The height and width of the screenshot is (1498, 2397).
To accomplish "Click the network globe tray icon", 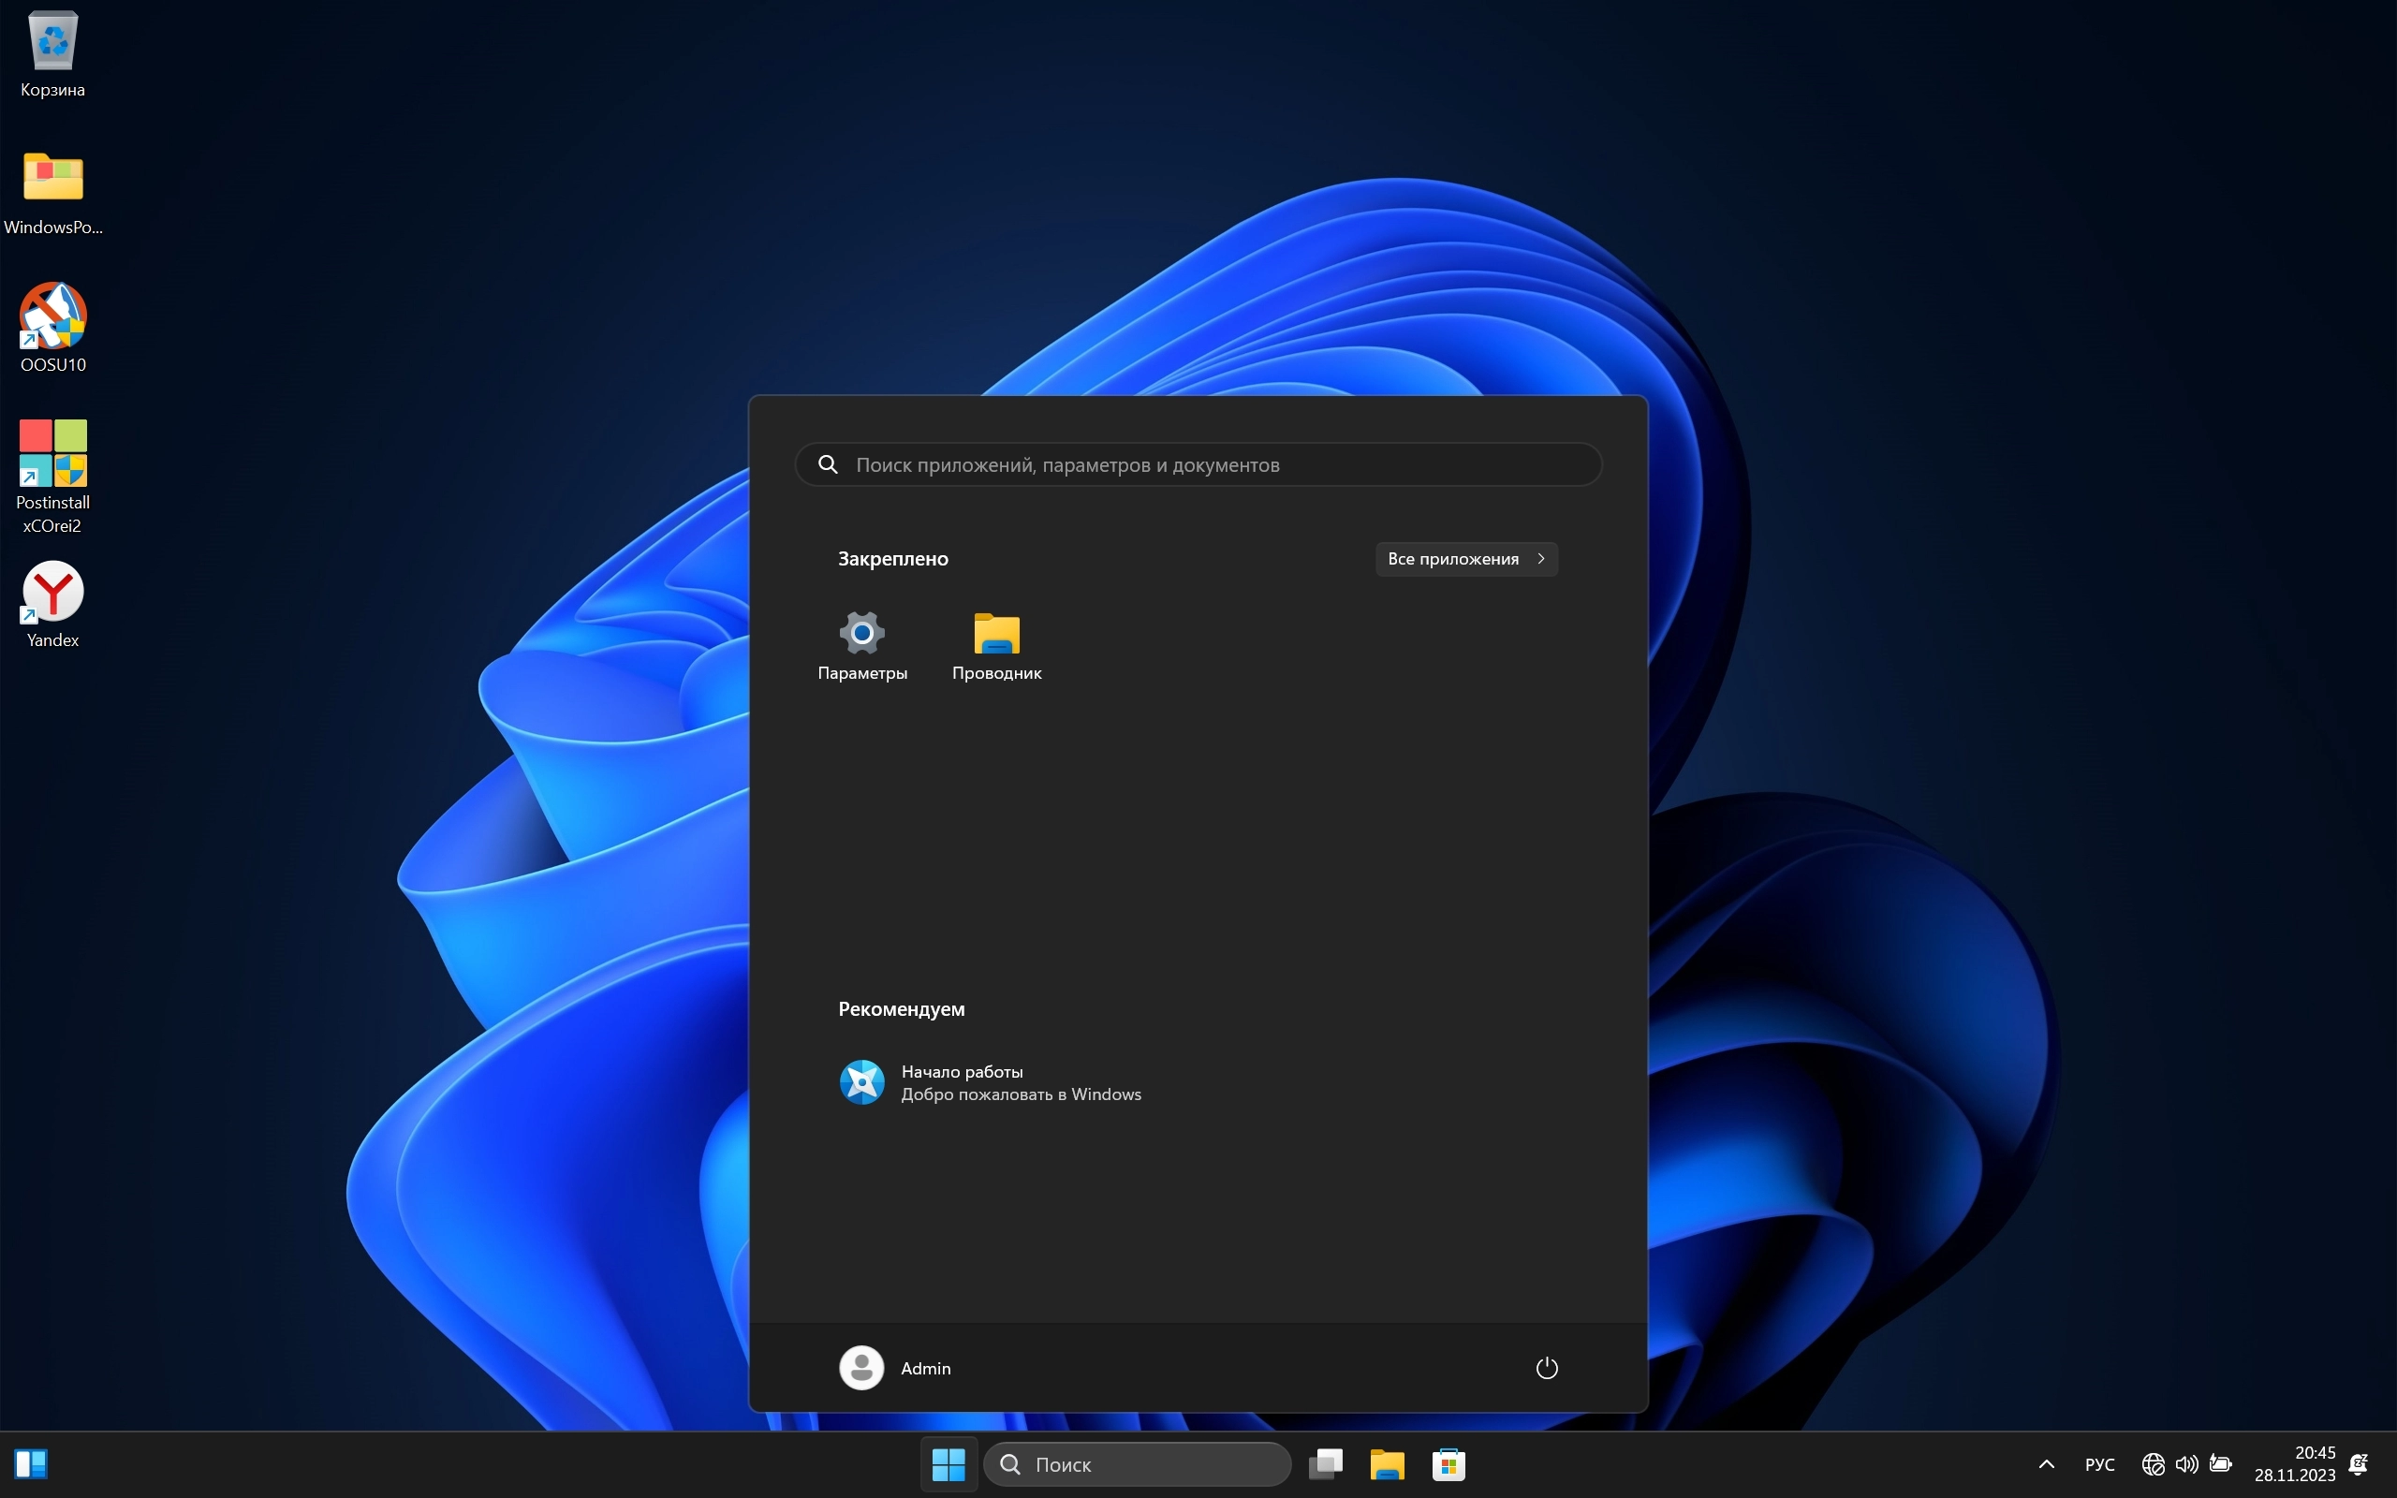I will pyautogui.click(x=2153, y=1463).
